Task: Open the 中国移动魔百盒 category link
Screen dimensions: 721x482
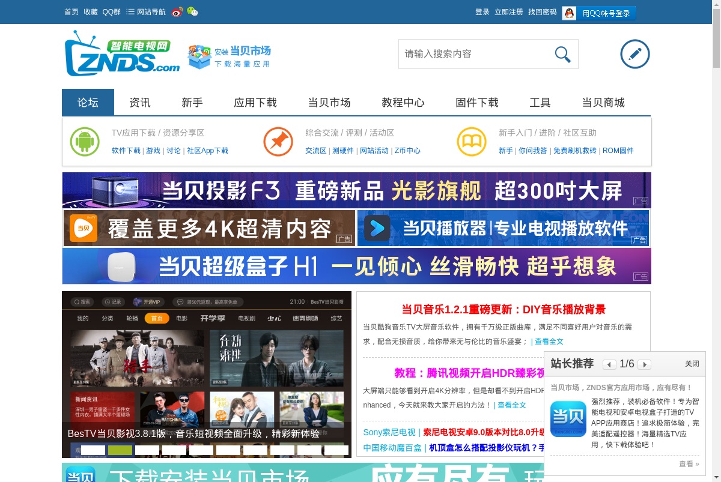Action: pos(392,448)
